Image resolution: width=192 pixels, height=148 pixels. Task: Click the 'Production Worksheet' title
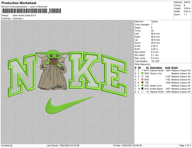click(x=19, y=3)
